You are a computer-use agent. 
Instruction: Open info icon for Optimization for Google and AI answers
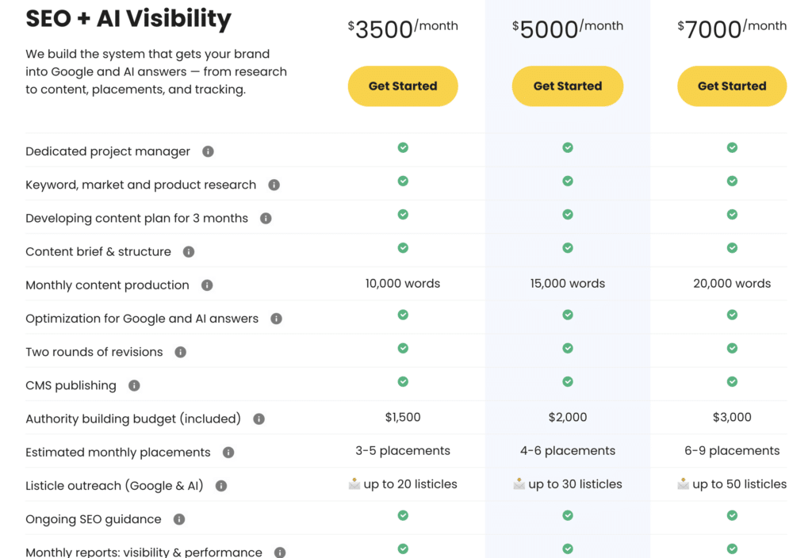277,319
